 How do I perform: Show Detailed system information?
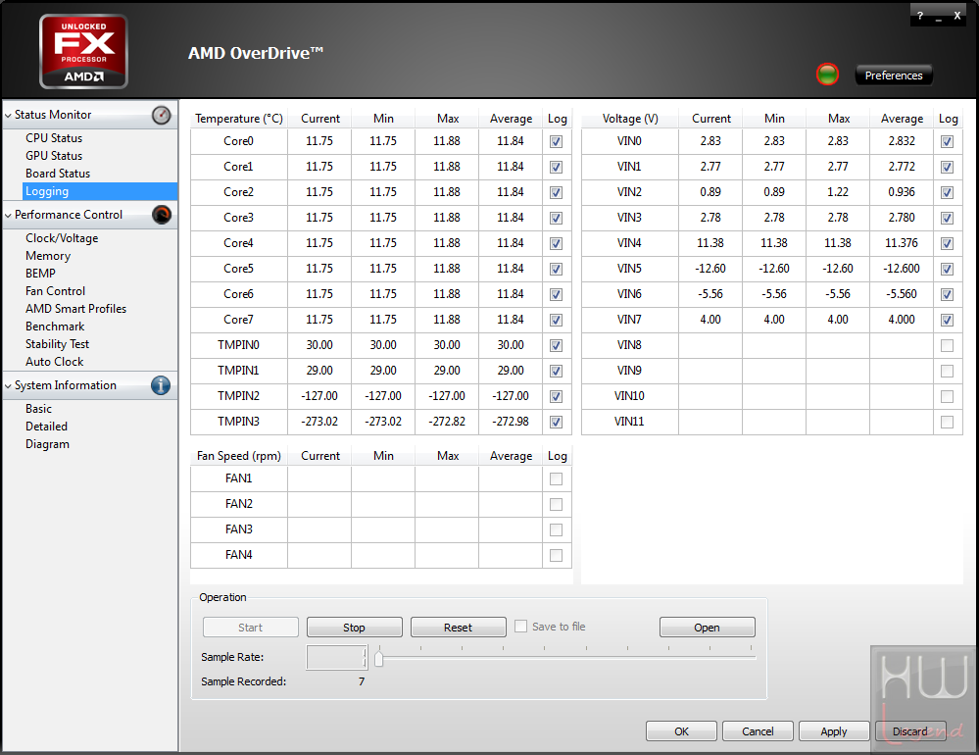point(46,427)
